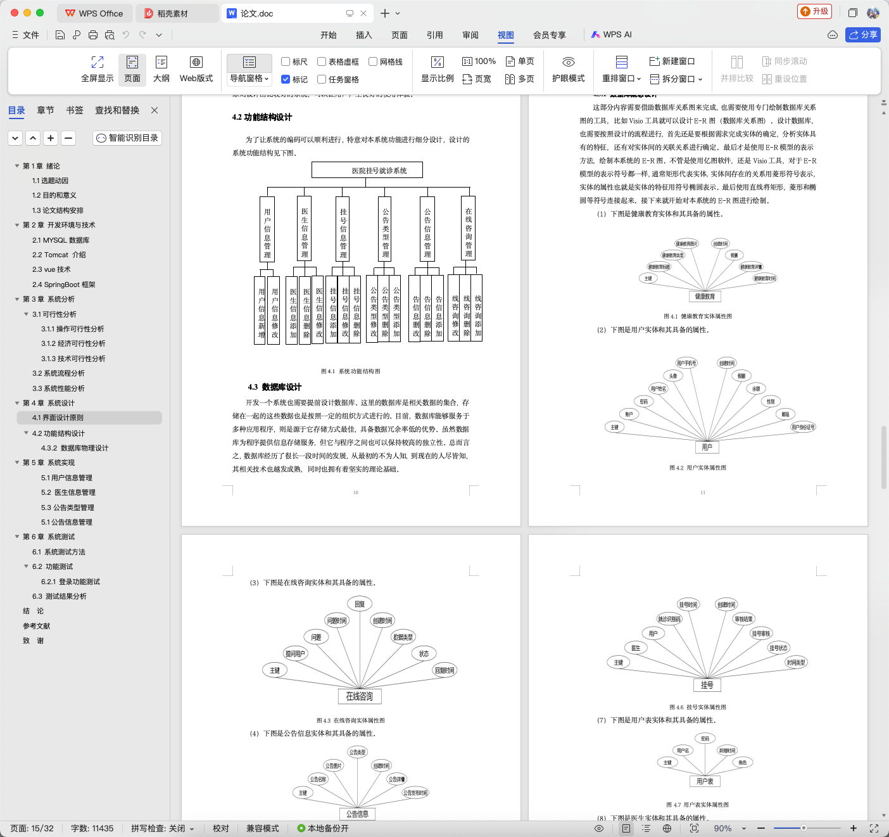
Task: Toggle eye protection icon in status bar
Action: point(599,828)
